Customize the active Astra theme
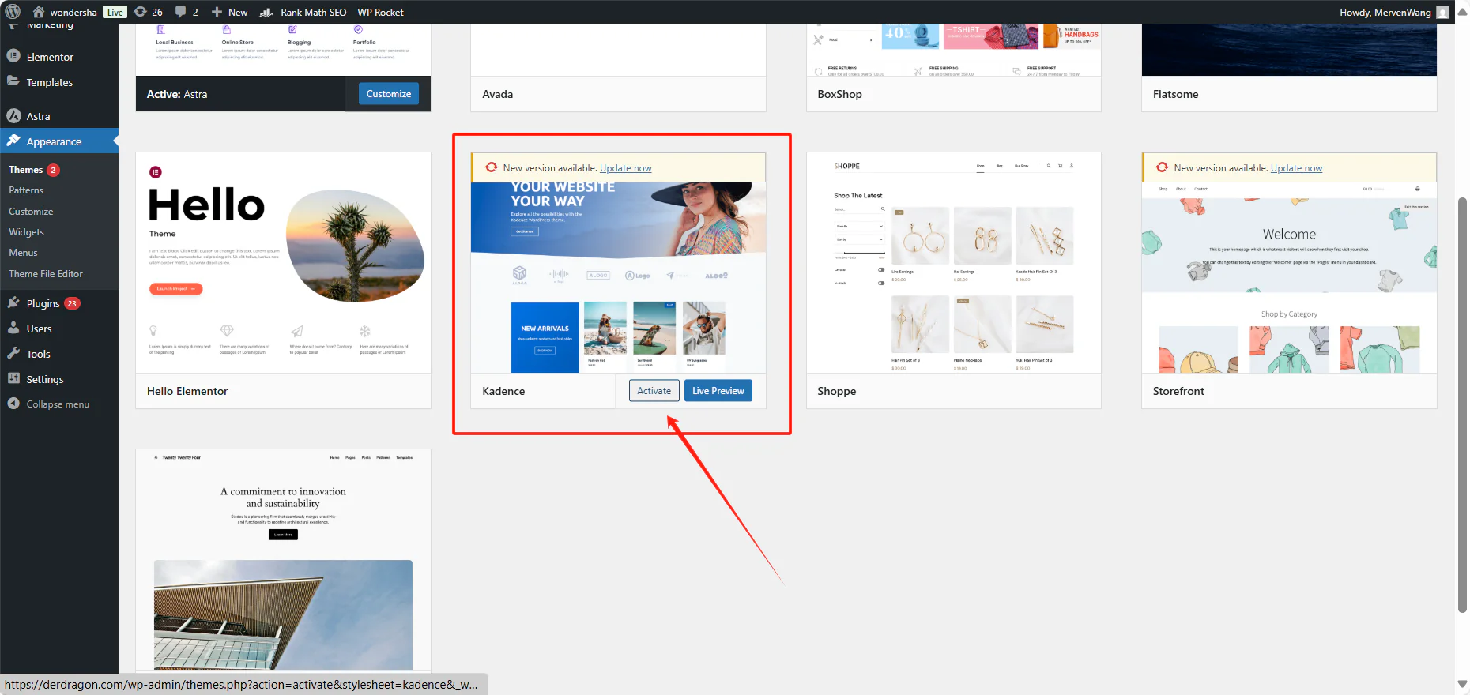The height and width of the screenshot is (695, 1470). pyautogui.click(x=388, y=94)
